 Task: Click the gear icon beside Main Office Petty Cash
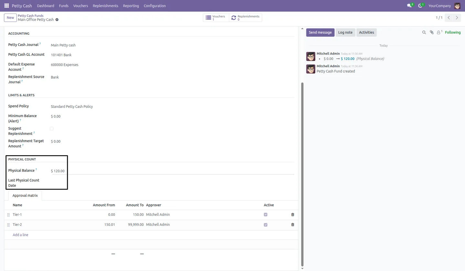pos(57,20)
